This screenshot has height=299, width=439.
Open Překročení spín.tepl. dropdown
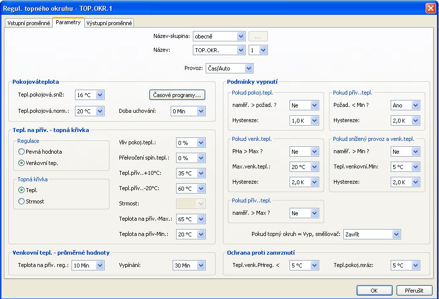pos(191,158)
